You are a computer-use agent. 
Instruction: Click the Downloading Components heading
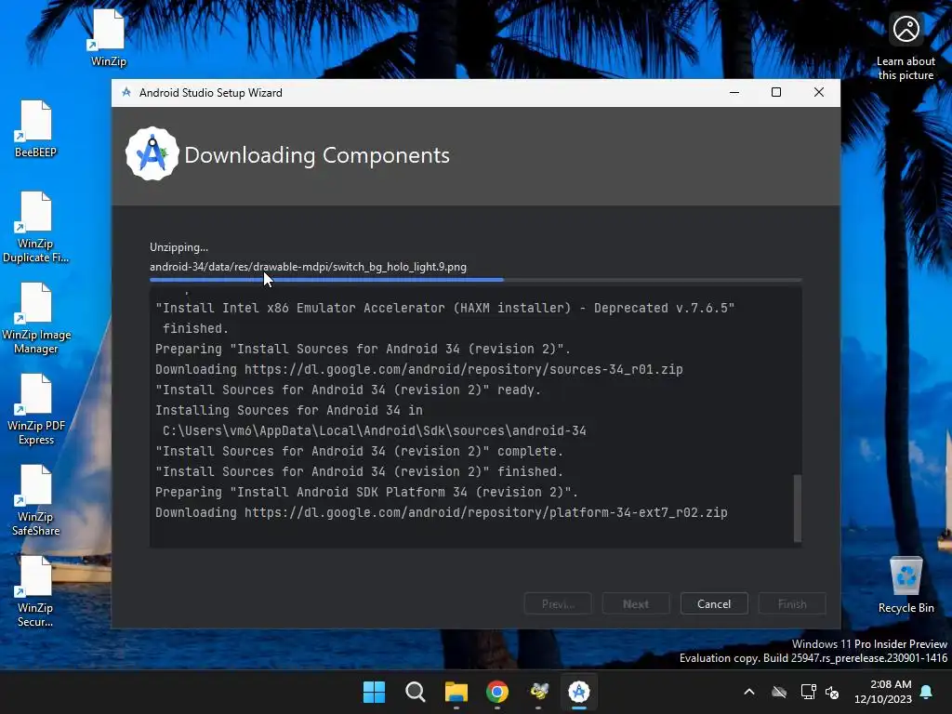317,155
